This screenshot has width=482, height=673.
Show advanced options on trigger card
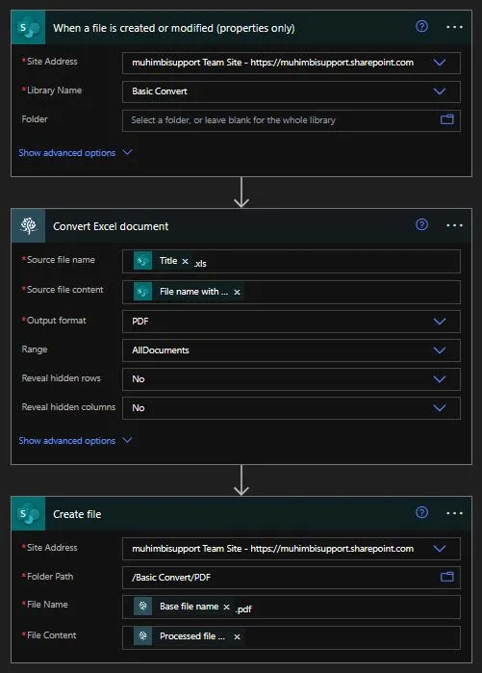pos(75,153)
